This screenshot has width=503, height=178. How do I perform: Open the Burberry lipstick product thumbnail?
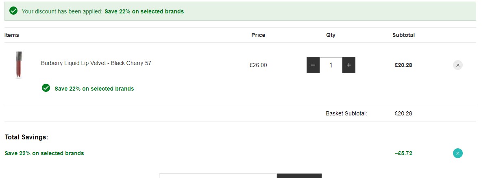click(x=19, y=65)
